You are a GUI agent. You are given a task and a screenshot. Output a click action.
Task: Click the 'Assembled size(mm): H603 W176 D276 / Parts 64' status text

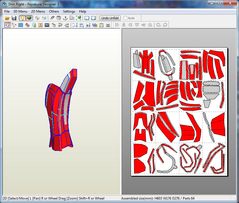158,198
